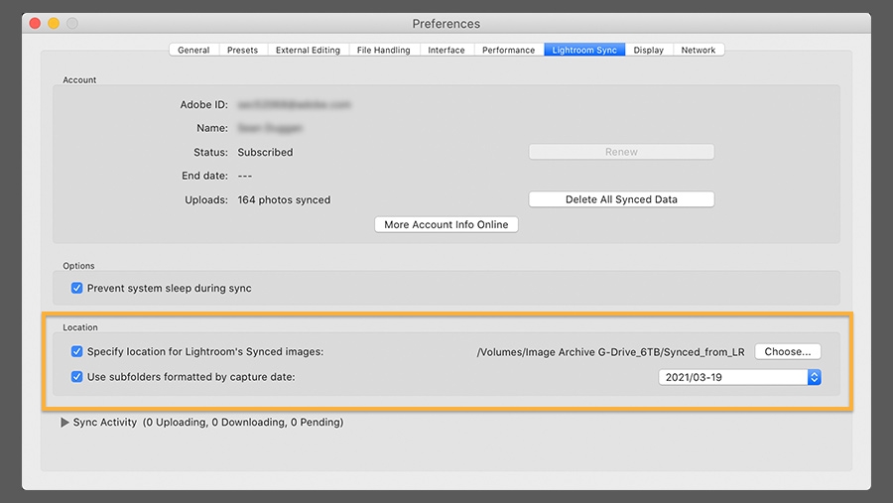Click the red close window button
893x503 pixels.
tap(36, 24)
